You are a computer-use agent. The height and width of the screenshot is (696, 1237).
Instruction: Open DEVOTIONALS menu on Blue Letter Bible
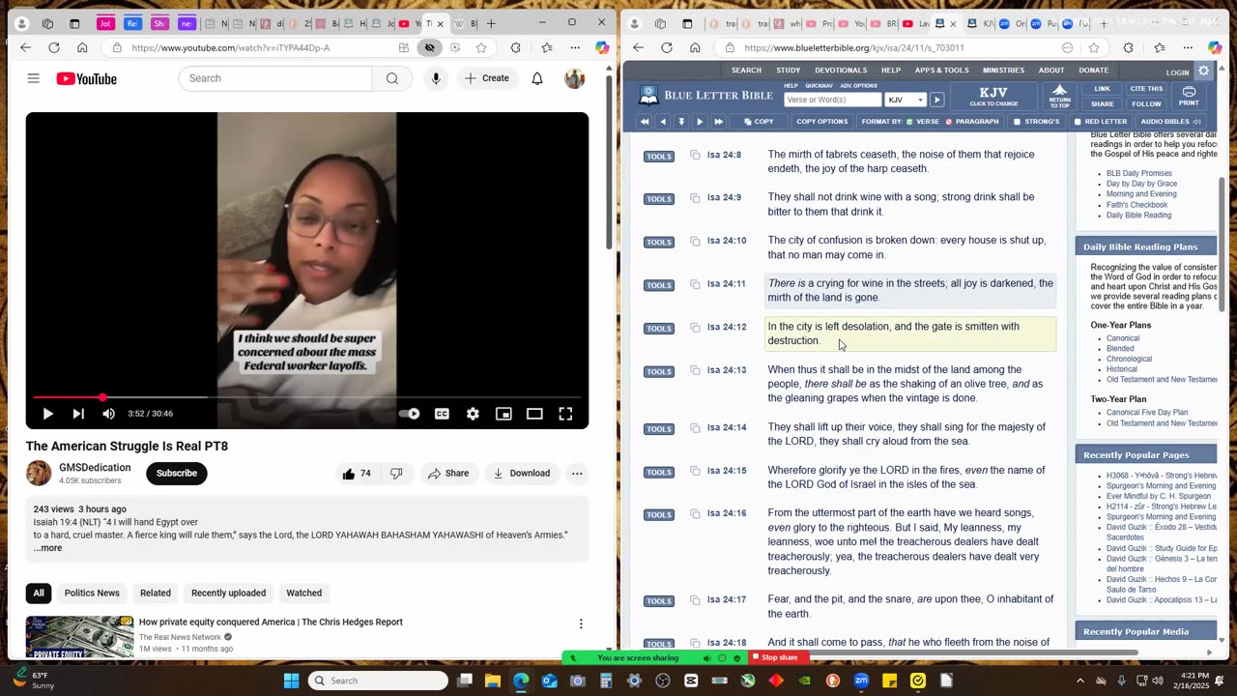(x=841, y=71)
